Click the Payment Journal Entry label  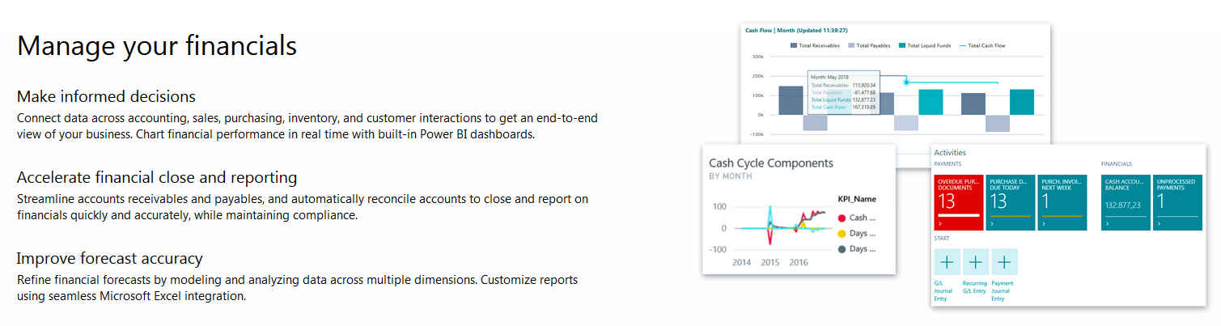point(1003,291)
